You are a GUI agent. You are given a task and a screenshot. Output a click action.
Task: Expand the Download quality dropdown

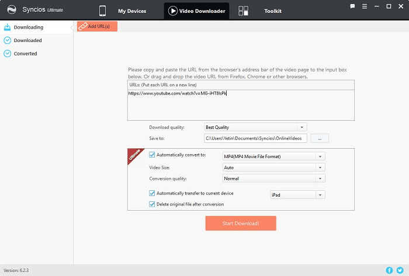tap(301, 127)
